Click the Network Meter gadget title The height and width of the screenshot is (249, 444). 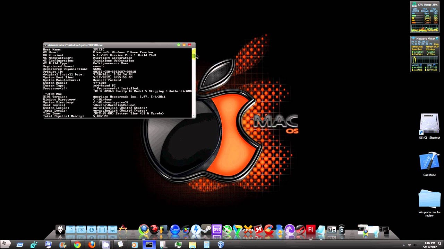[x=426, y=38]
